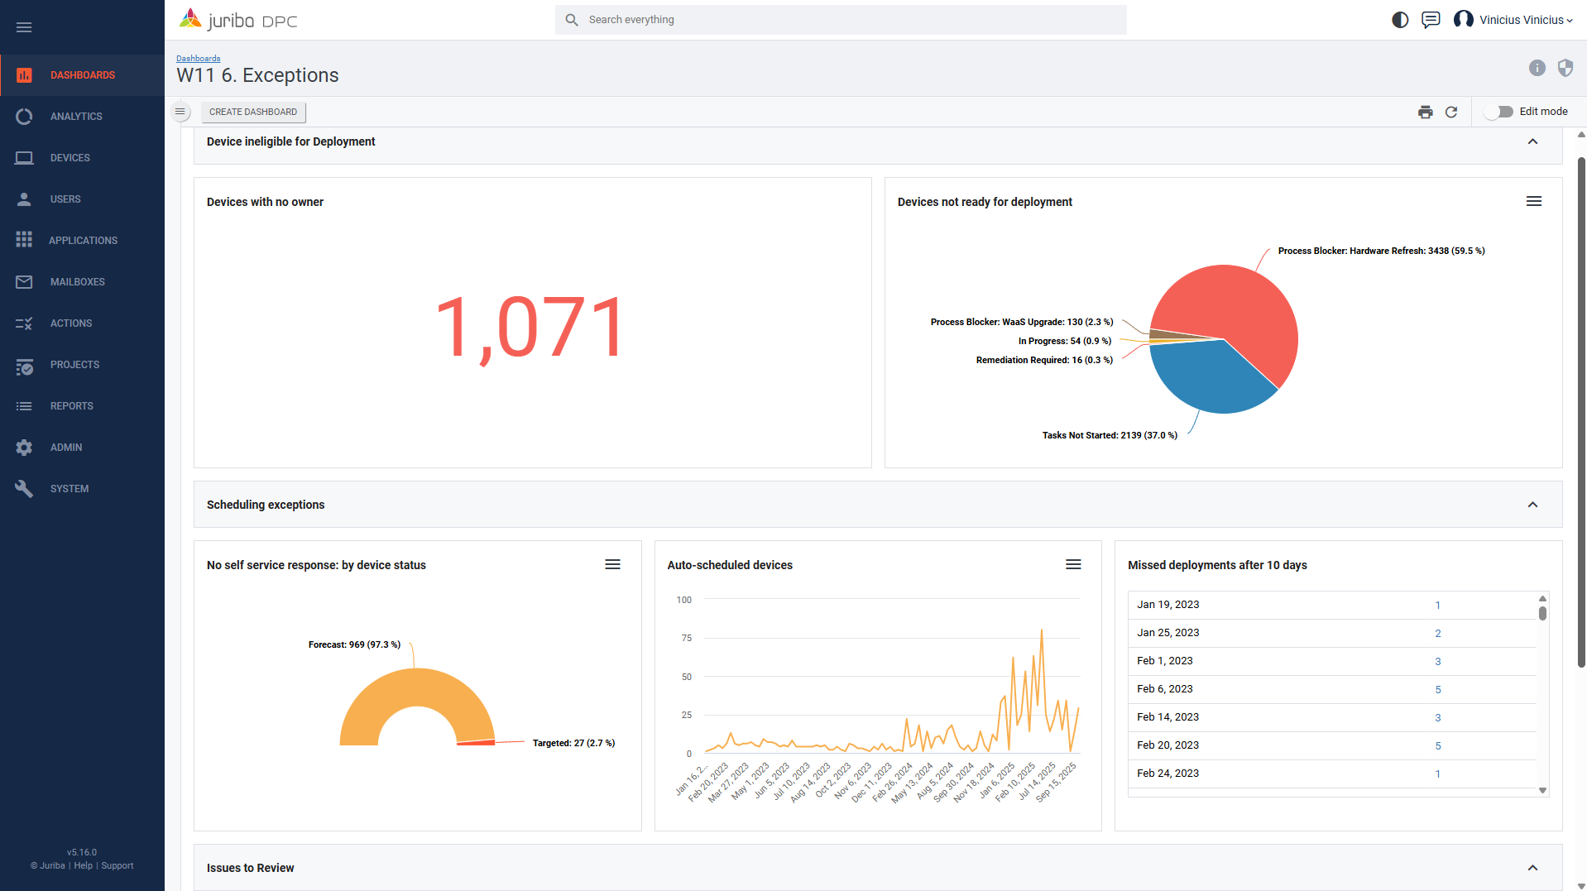1587x891 pixels.
Task: Open the info icon near page title
Action: click(x=1537, y=68)
